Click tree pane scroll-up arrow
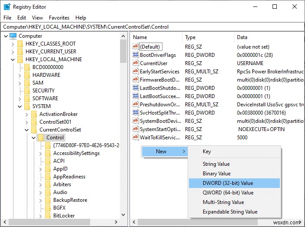 point(123,36)
